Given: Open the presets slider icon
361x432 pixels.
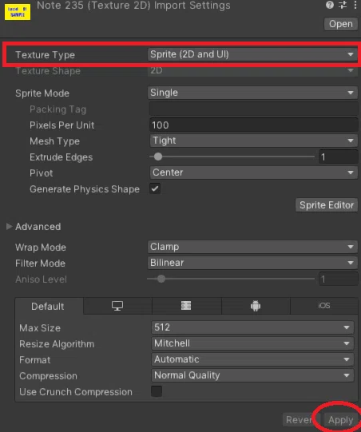Looking at the screenshot, I should pos(343,5).
